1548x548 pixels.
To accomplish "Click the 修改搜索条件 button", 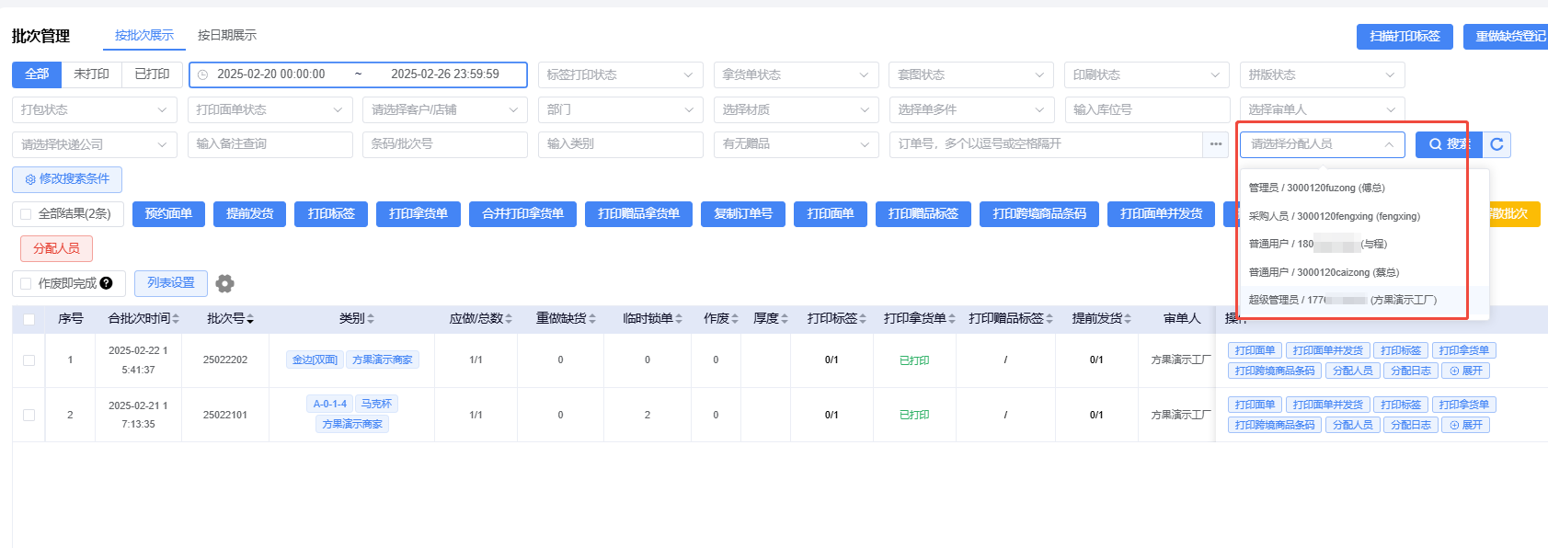I will 67,179.
